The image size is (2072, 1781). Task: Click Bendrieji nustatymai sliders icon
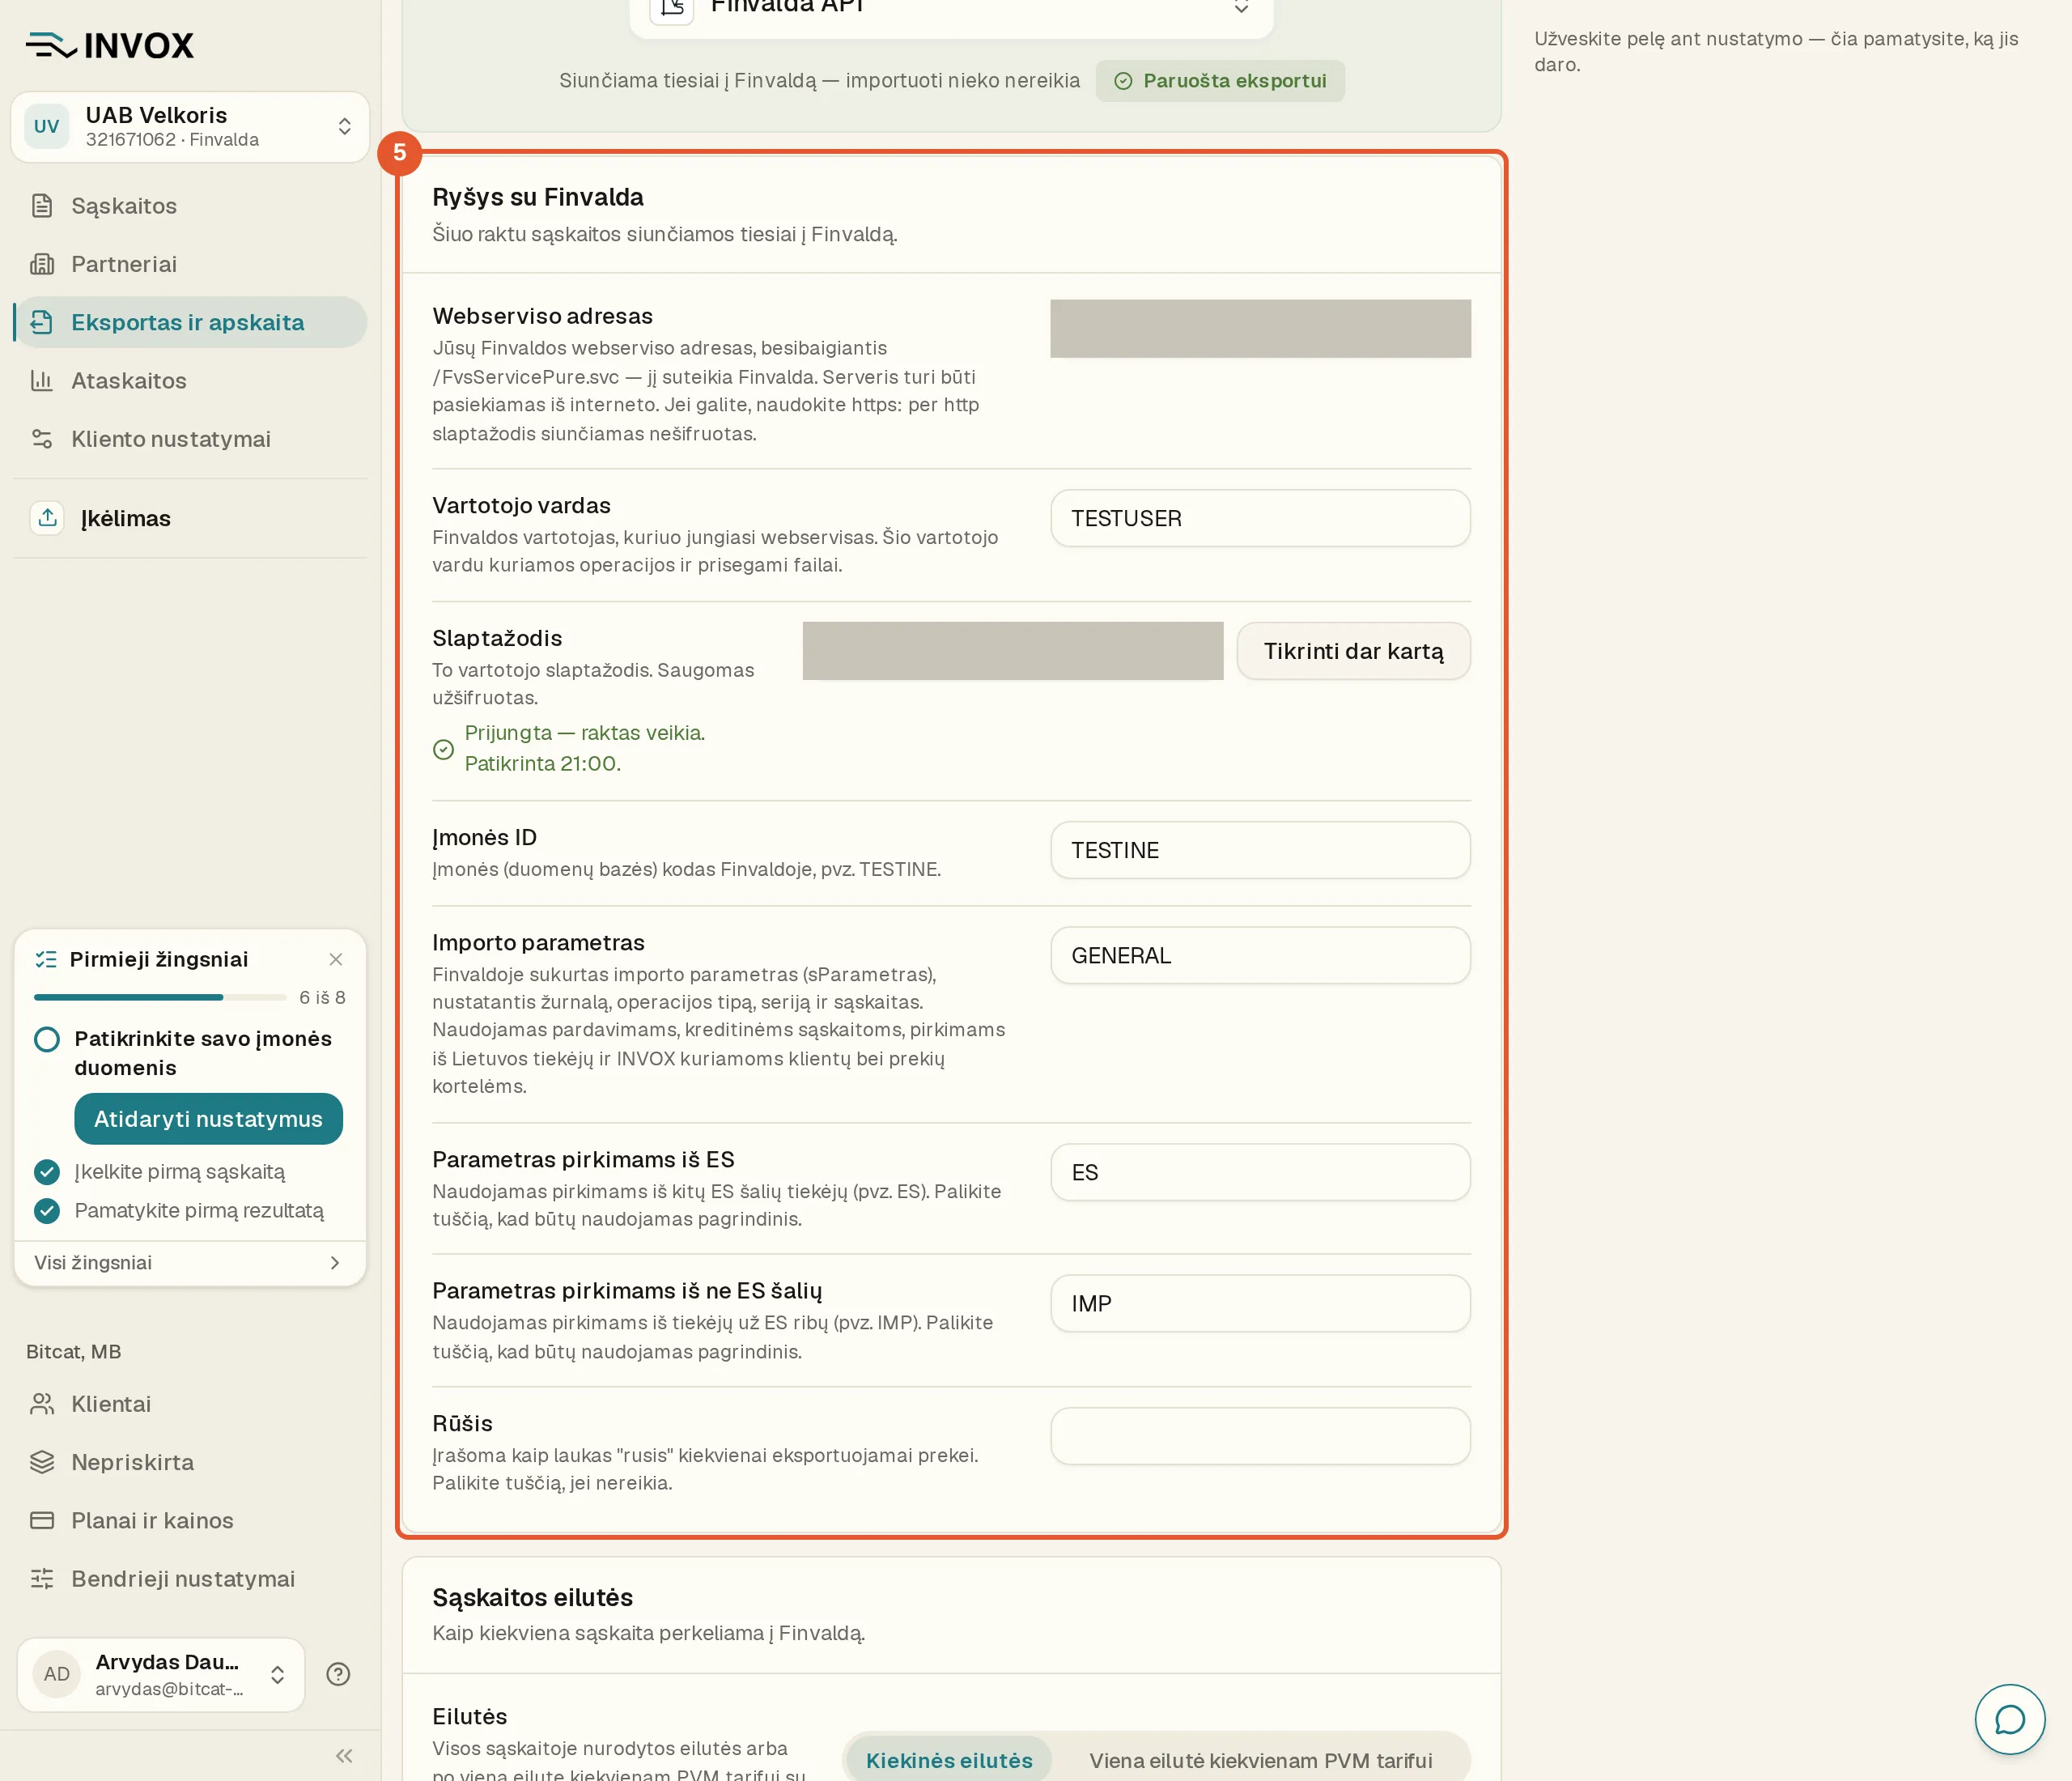(42, 1579)
